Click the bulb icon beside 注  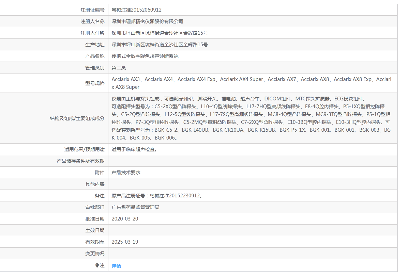click(97, 265)
